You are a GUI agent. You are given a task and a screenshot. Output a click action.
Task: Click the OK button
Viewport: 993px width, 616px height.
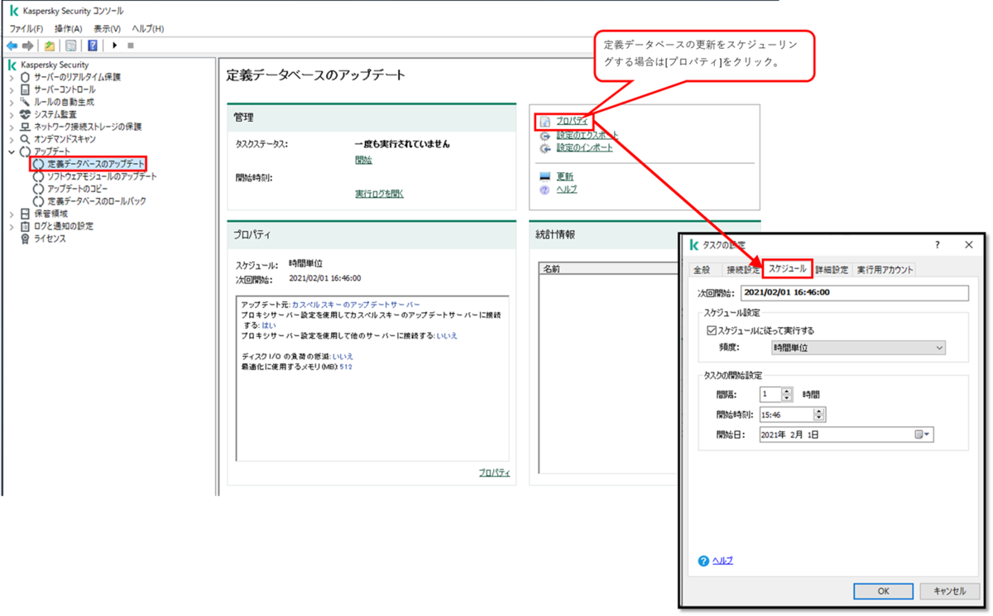(883, 591)
